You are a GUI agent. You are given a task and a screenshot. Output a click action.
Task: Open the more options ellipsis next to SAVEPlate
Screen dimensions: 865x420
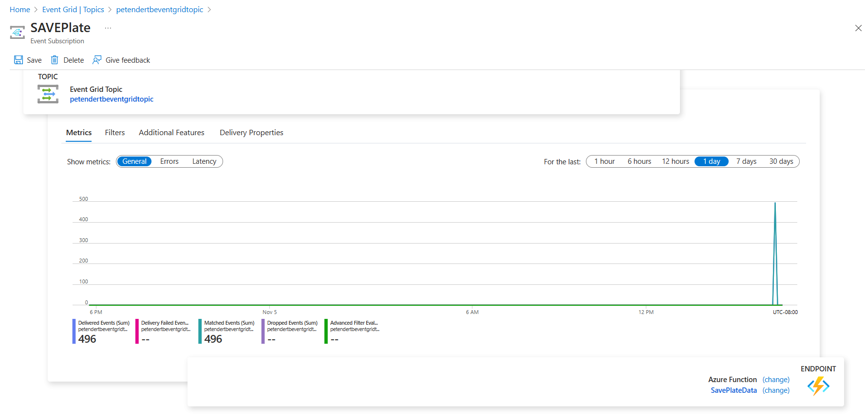tap(108, 28)
